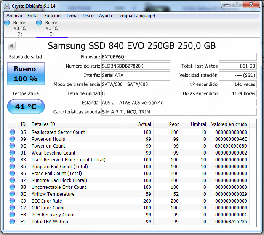Select the C: drive status orb

click(x=39, y=23)
